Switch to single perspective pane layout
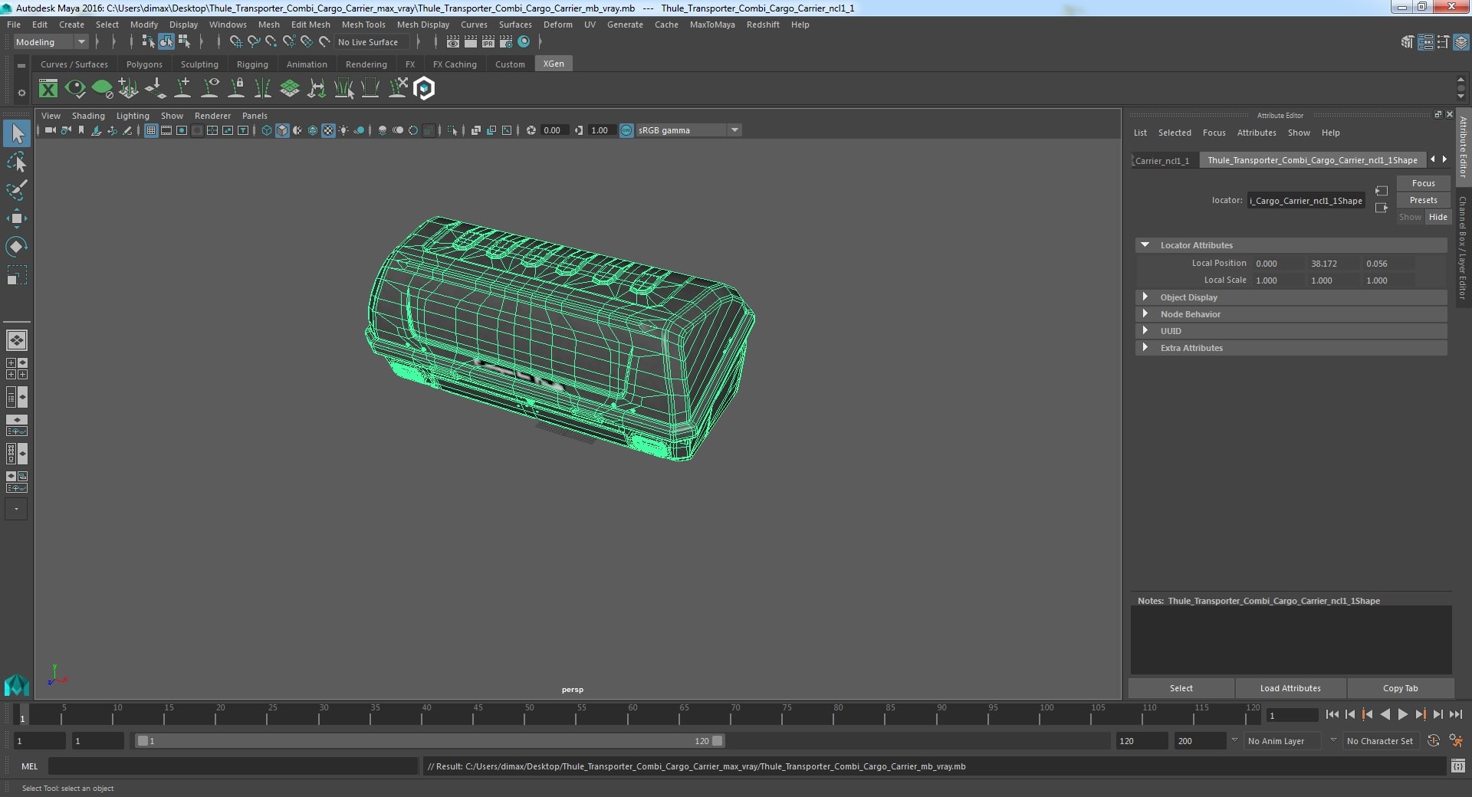 point(17,339)
